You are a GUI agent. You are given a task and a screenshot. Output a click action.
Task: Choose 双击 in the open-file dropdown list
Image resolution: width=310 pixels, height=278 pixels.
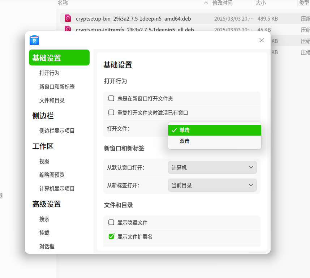click(215, 141)
